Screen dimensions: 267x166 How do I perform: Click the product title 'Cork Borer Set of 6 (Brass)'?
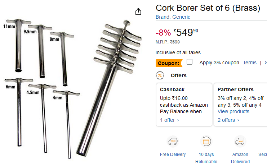[208, 8]
